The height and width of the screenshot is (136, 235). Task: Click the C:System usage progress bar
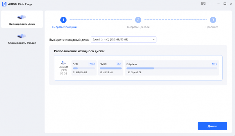click(172, 68)
